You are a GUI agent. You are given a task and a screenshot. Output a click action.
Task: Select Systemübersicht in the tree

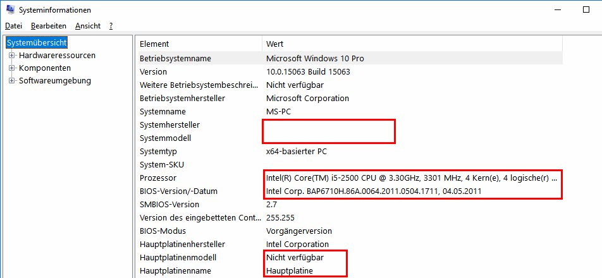pos(37,42)
